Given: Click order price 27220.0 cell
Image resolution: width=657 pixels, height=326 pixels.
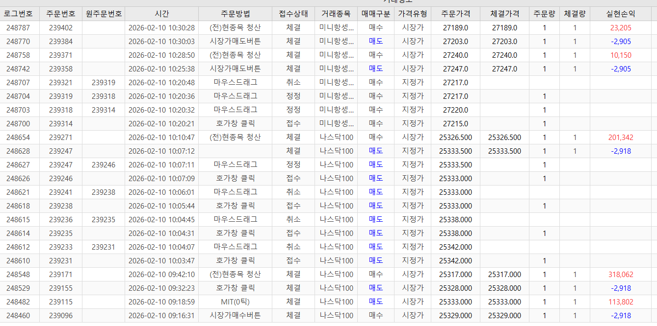Looking at the screenshot, I should (455, 110).
